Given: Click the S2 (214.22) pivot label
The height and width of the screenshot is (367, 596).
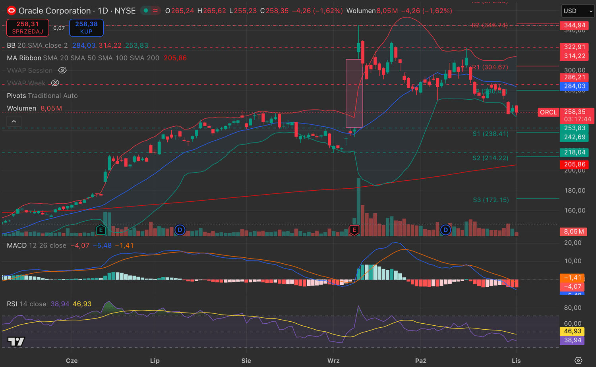Looking at the screenshot, I should click(490, 158).
